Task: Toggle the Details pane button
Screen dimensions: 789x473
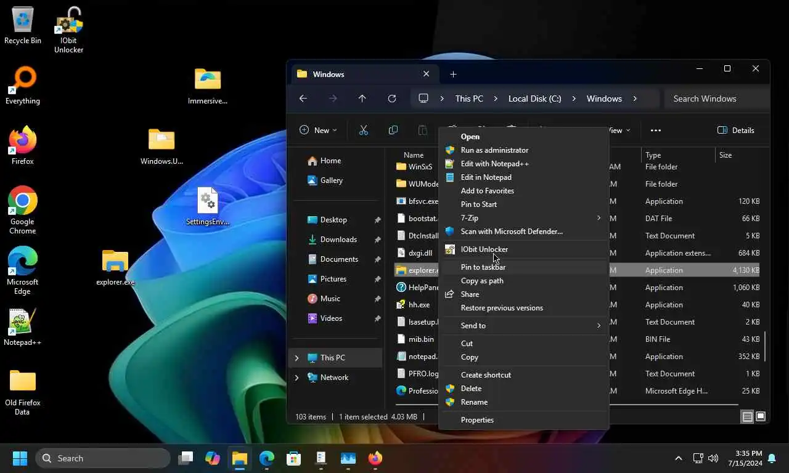Action: pos(736,130)
